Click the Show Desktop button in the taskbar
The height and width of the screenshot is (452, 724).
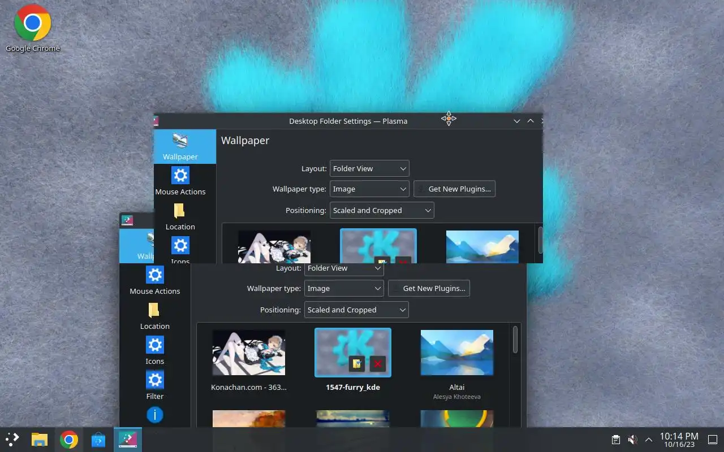point(713,440)
